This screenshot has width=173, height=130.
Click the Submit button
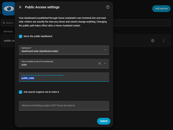tap(104, 121)
